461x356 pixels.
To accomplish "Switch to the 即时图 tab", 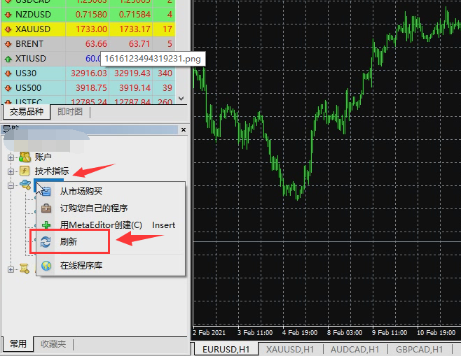I will pos(70,112).
